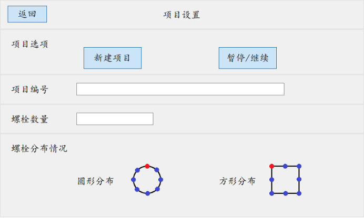Choose the 方形分布 option label
The height and width of the screenshot is (218, 364).
[x=237, y=181]
